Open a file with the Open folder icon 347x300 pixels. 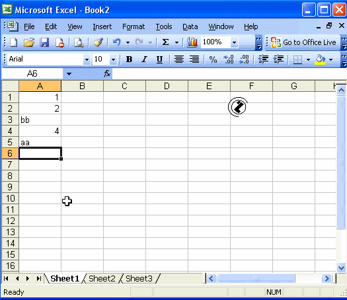click(29, 42)
